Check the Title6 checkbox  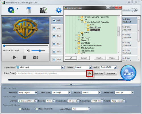(x=54, y=60)
